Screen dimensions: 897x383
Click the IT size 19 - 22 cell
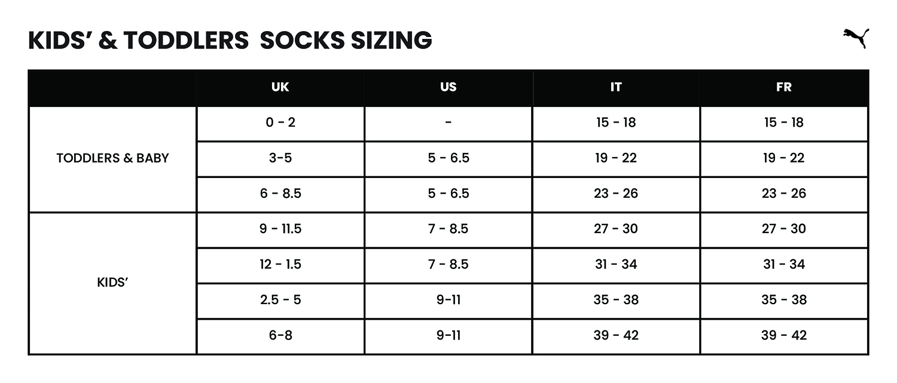tap(616, 158)
